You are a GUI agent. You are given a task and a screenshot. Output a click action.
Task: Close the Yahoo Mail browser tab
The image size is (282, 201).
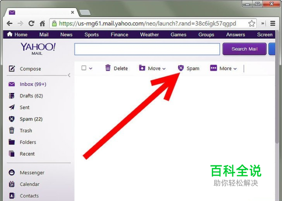click(73, 12)
